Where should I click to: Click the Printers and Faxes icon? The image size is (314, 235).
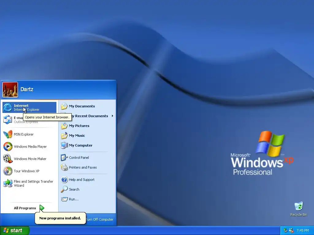click(x=64, y=167)
